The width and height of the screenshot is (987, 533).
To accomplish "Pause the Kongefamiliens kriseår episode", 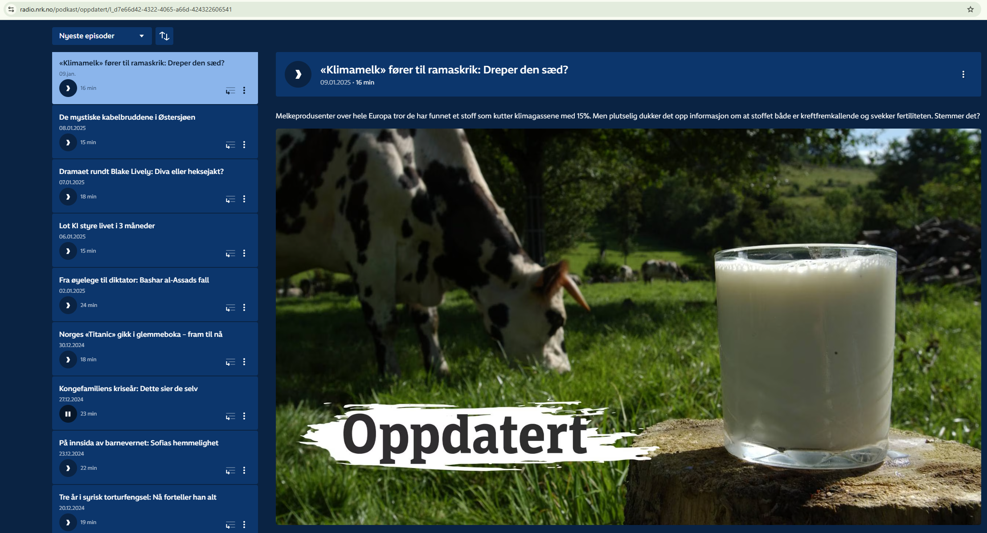I will click(68, 414).
